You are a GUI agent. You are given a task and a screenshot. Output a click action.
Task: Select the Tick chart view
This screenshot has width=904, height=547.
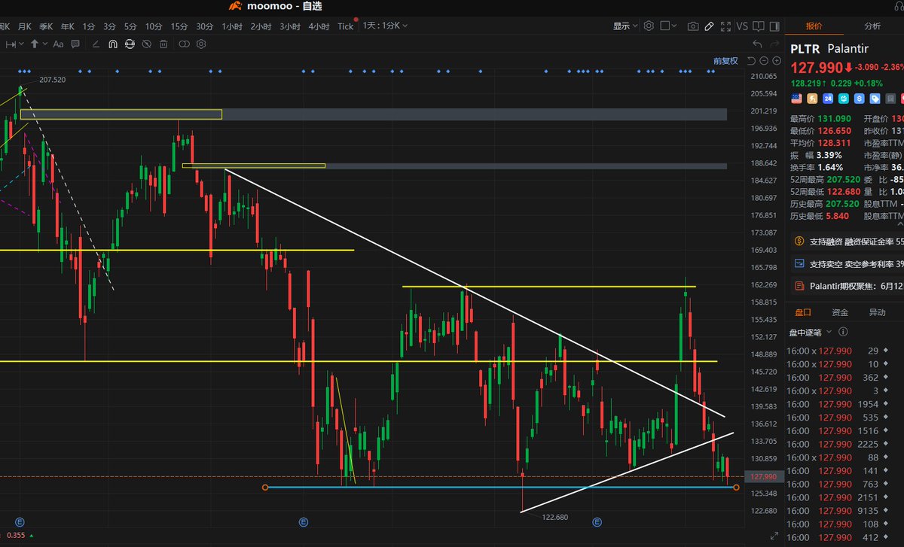[345, 26]
